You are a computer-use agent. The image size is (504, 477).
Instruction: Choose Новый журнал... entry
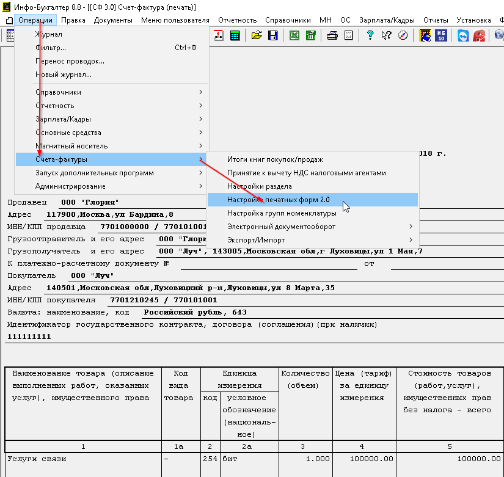(x=112, y=75)
